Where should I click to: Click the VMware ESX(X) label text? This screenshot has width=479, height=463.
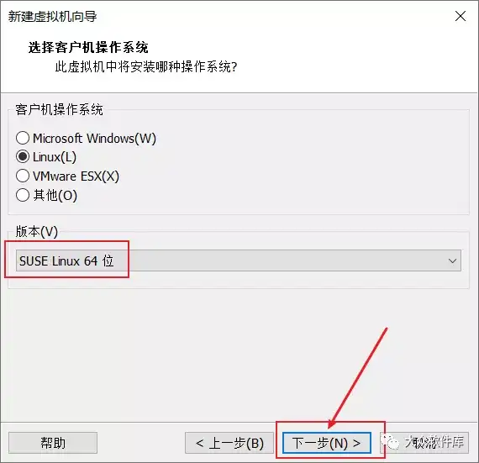76,176
